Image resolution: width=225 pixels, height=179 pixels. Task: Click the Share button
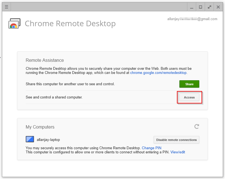[189, 84]
